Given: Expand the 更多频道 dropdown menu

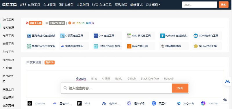Looking at the screenshot, I should pyautogui.click(x=153, y=5).
